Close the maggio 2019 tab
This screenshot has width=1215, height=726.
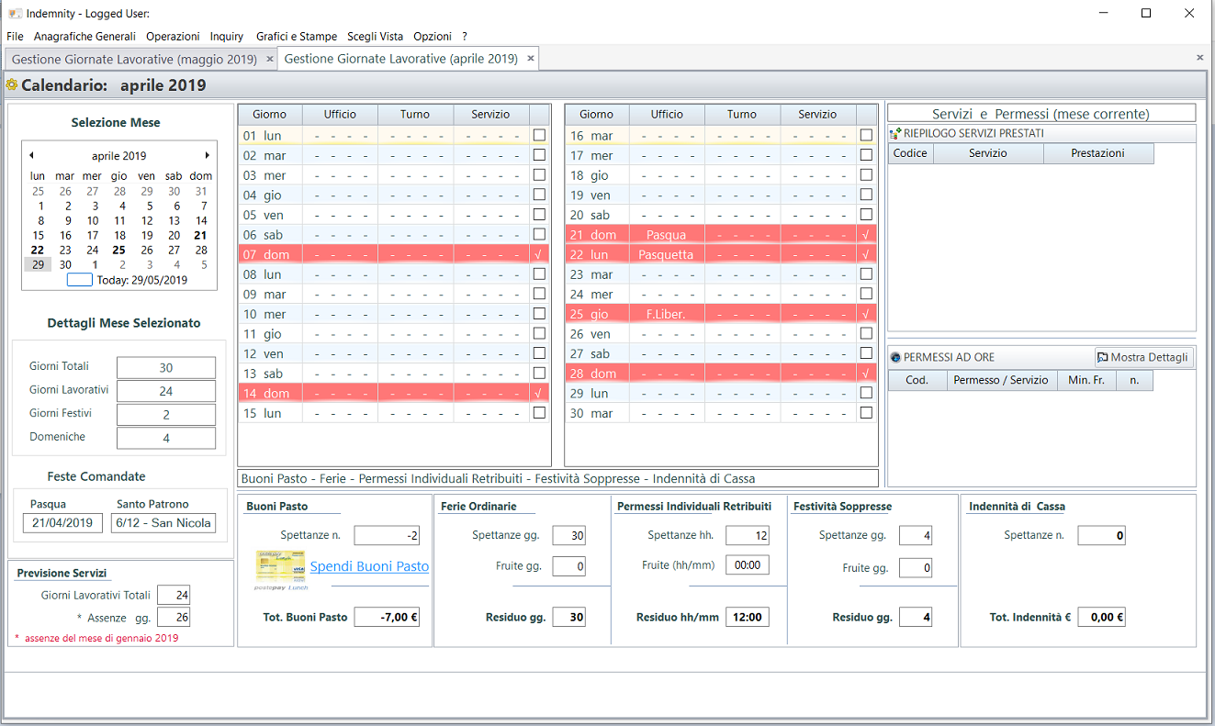269,59
